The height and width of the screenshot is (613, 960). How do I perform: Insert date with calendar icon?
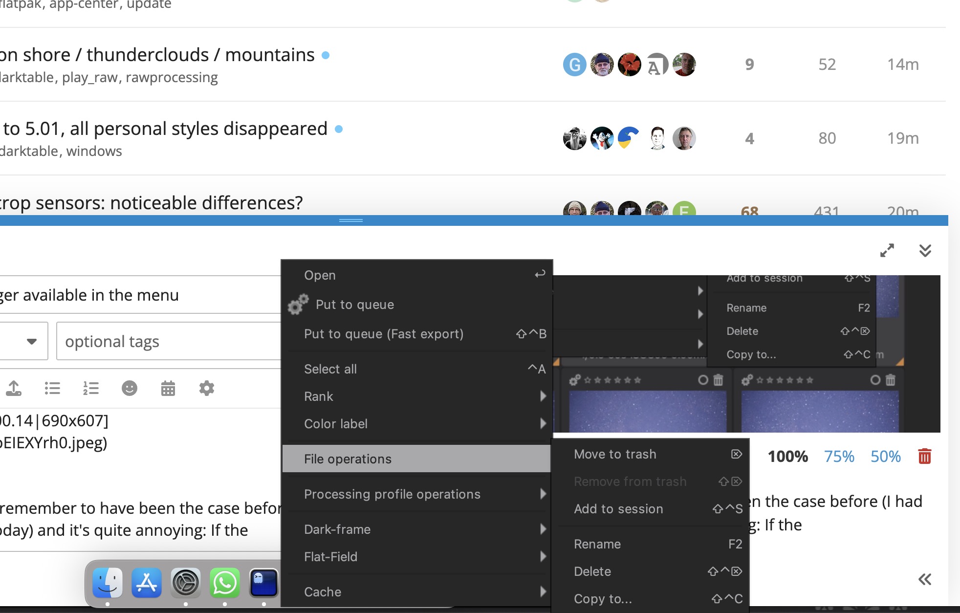coord(168,389)
